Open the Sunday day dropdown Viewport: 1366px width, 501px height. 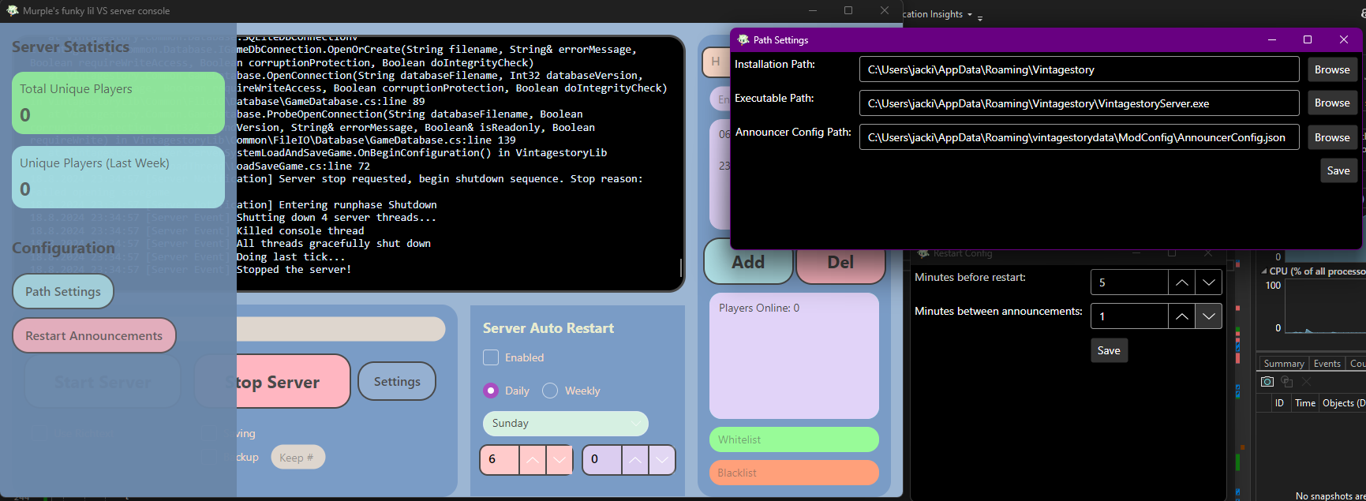pyautogui.click(x=565, y=424)
